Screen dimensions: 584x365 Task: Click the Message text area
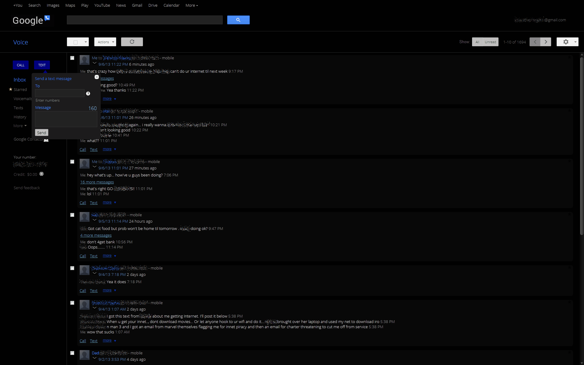click(66, 119)
